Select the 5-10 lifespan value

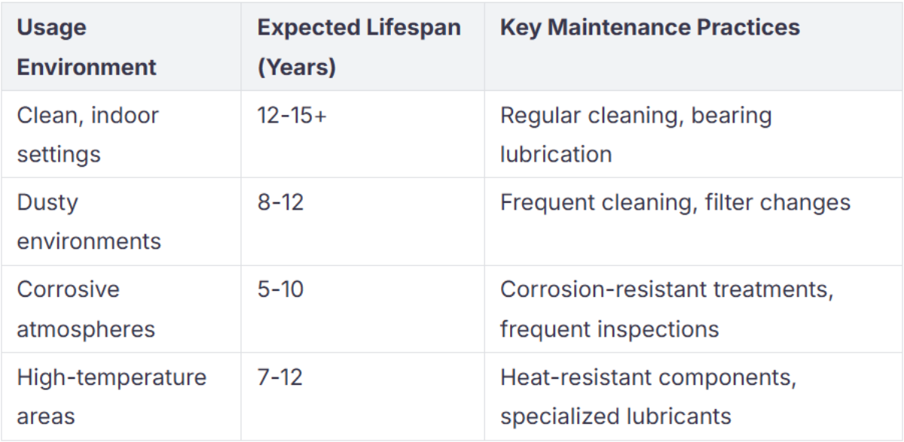click(280, 289)
